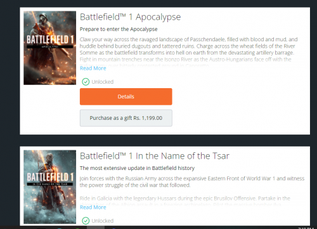Click the green Unlocked checkmark icon for Apocalypse

tap(86, 82)
